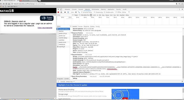Tick Hide data URLs checkbox
Image resolution: width=184 pixels, height=100 pixels.
79,15
